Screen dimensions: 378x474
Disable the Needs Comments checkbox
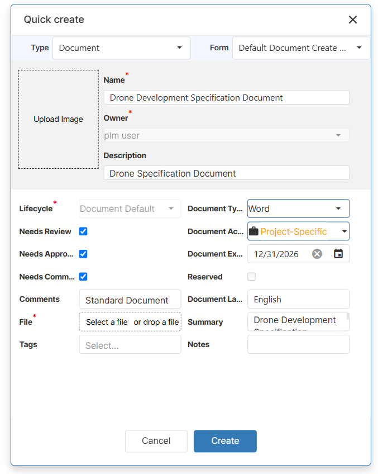(x=83, y=277)
